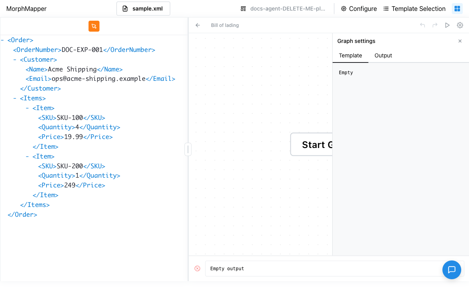Collapse the Item containing SKU-200
Viewport: 469px width, 287px height.
coord(27,157)
